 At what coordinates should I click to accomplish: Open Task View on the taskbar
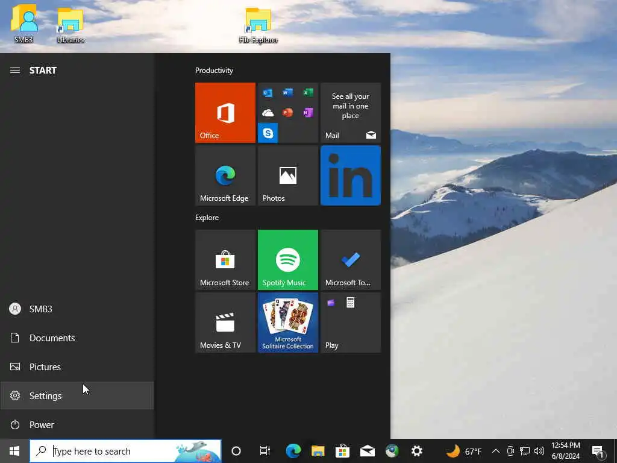pyautogui.click(x=265, y=451)
